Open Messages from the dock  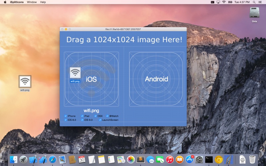(150, 160)
